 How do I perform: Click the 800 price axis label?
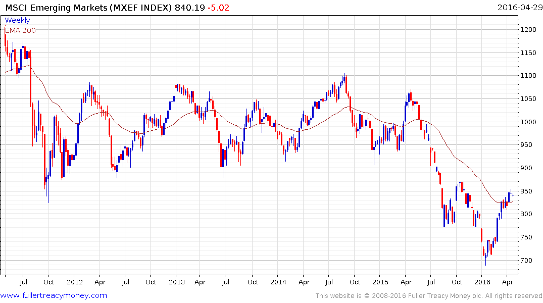click(526, 214)
